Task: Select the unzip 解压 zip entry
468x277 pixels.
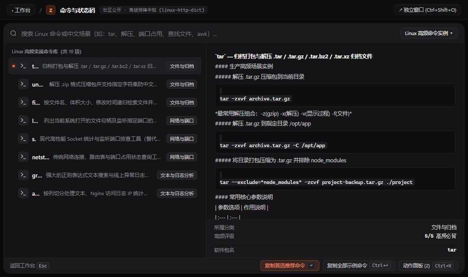Action: [x=105, y=84]
